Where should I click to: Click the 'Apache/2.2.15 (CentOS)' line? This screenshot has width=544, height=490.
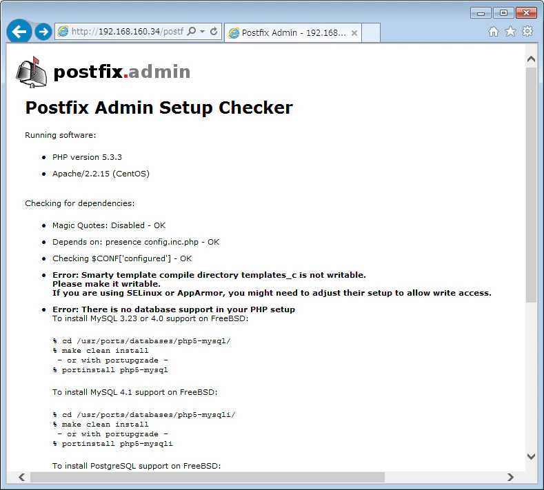pos(101,174)
